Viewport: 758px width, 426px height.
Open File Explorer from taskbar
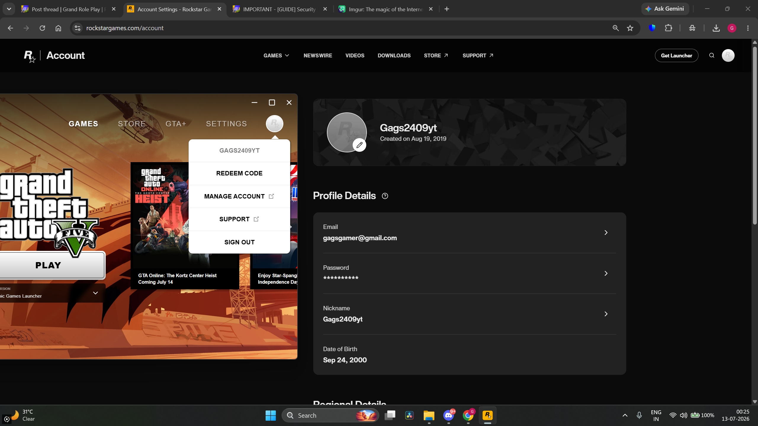coord(429,415)
